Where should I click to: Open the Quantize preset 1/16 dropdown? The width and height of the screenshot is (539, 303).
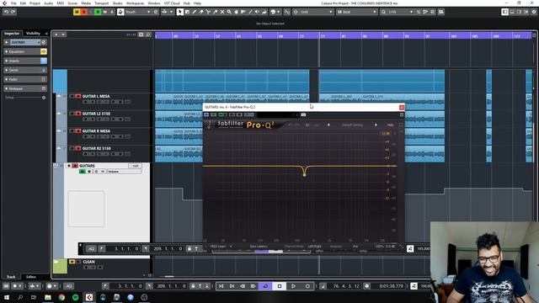coord(401,12)
